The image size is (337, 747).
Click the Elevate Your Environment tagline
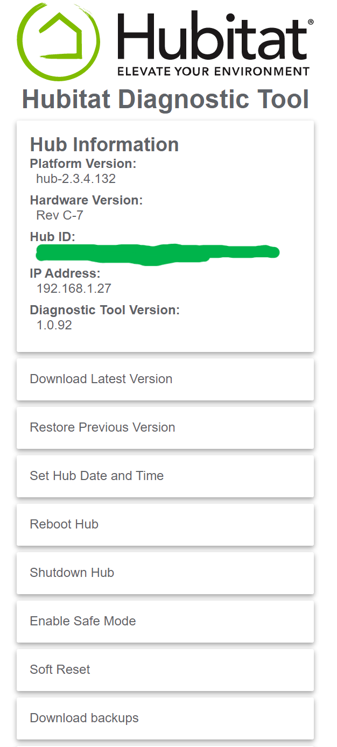click(x=213, y=72)
